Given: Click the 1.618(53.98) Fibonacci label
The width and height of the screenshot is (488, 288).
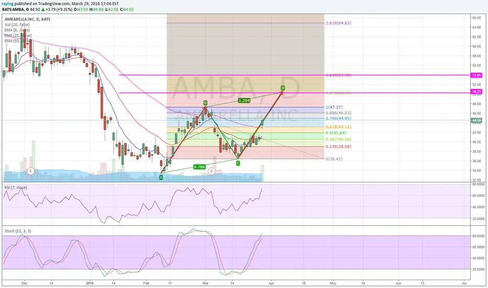Looking at the screenshot, I should 339,75.
